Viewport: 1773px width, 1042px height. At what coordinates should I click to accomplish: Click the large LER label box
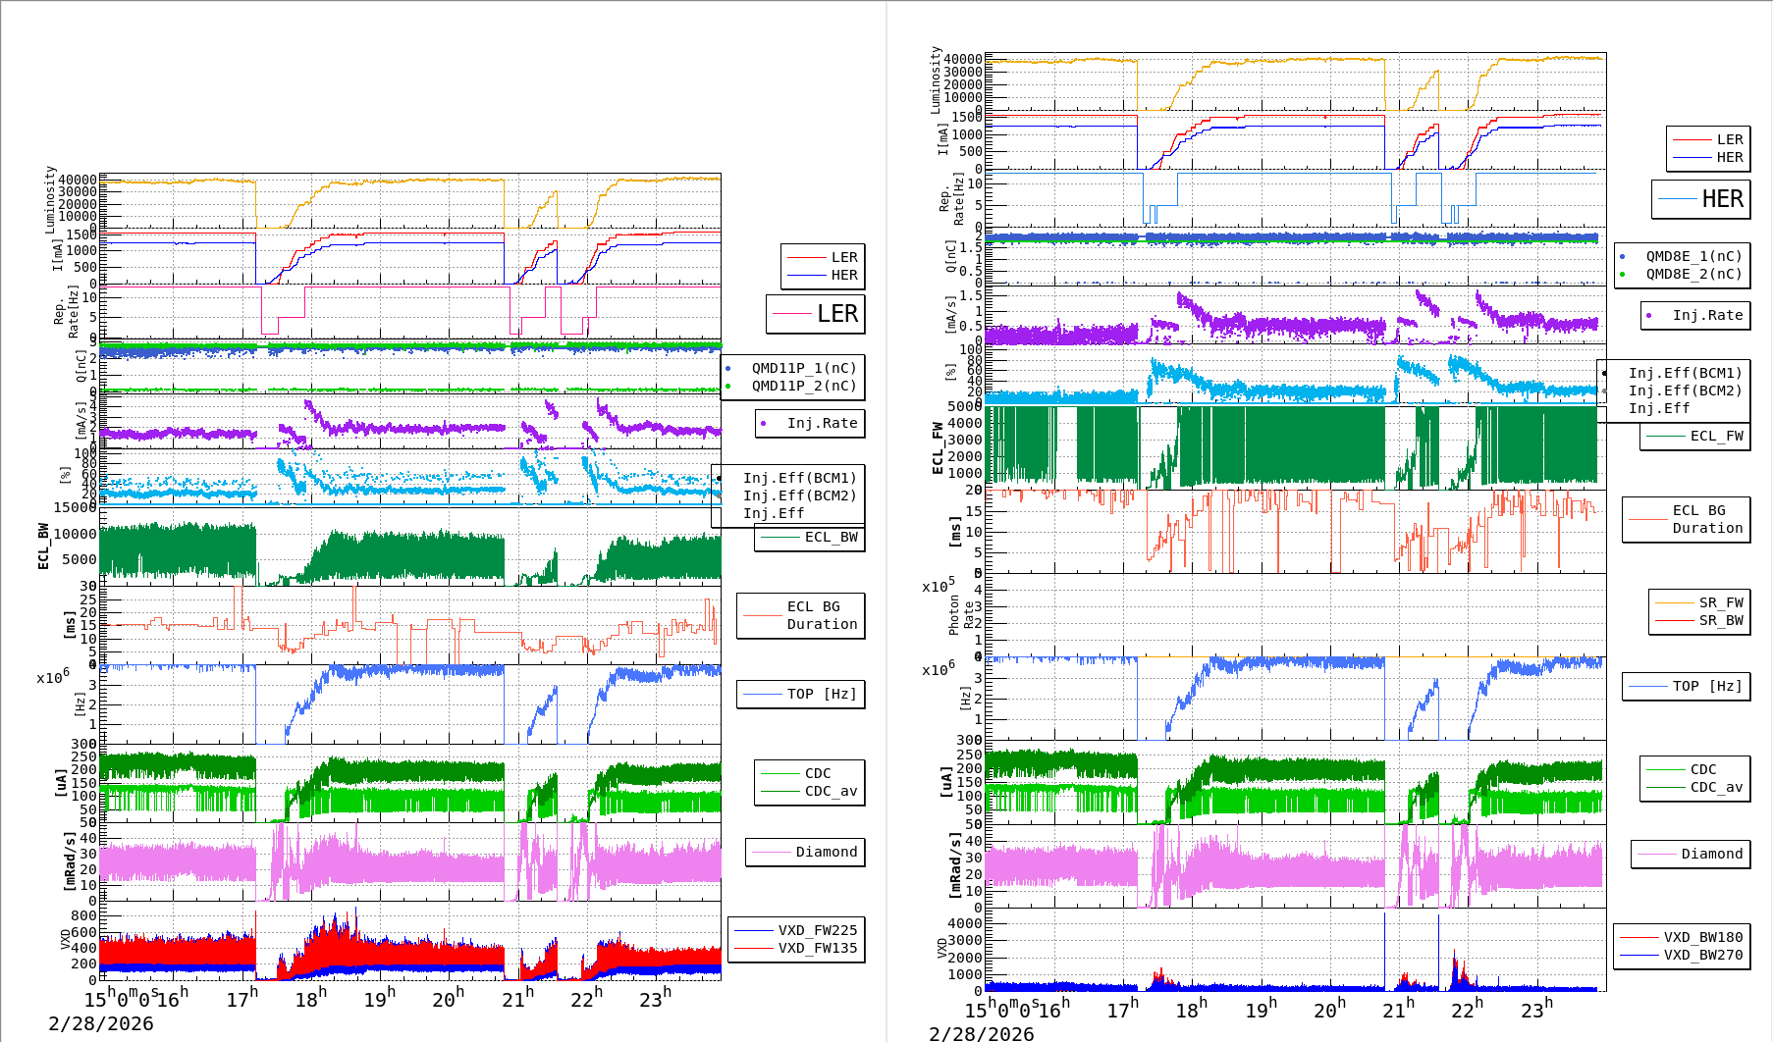click(x=816, y=314)
